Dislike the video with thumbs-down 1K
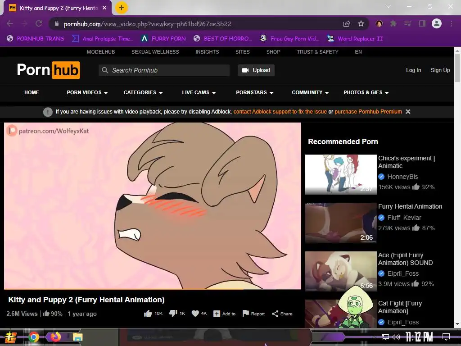Screen dimensions: 461x346 [x=177, y=314]
